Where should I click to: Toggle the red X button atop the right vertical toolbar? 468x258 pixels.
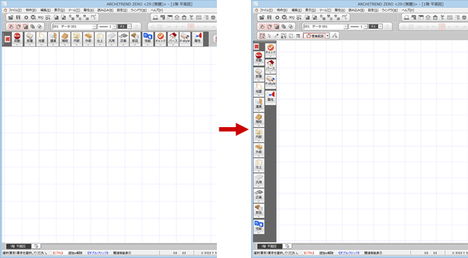tap(256, 47)
